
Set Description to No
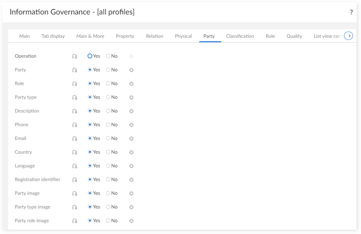pyautogui.click(x=108, y=111)
